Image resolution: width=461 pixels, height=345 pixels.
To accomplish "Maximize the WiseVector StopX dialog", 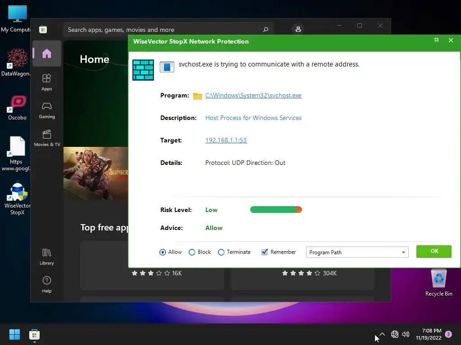I will (x=436, y=40).
